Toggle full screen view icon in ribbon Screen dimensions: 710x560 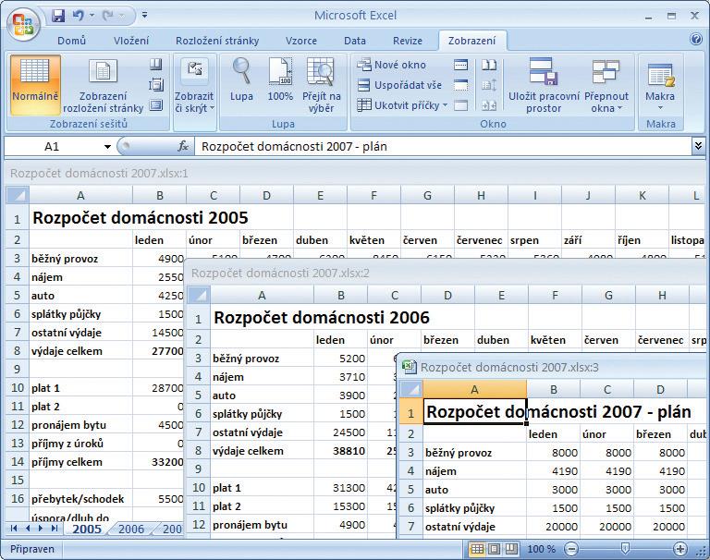[155, 105]
